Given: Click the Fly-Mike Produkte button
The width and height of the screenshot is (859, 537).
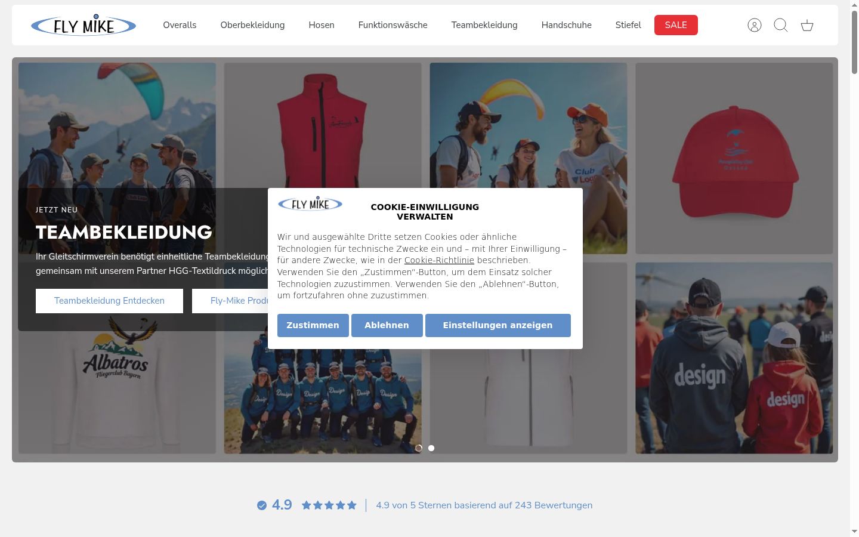Looking at the screenshot, I should 230,301.
